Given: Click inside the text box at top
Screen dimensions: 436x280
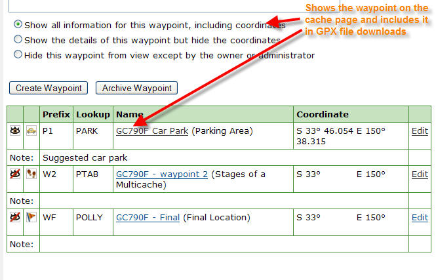Looking at the screenshot, I should [x=144, y=5].
